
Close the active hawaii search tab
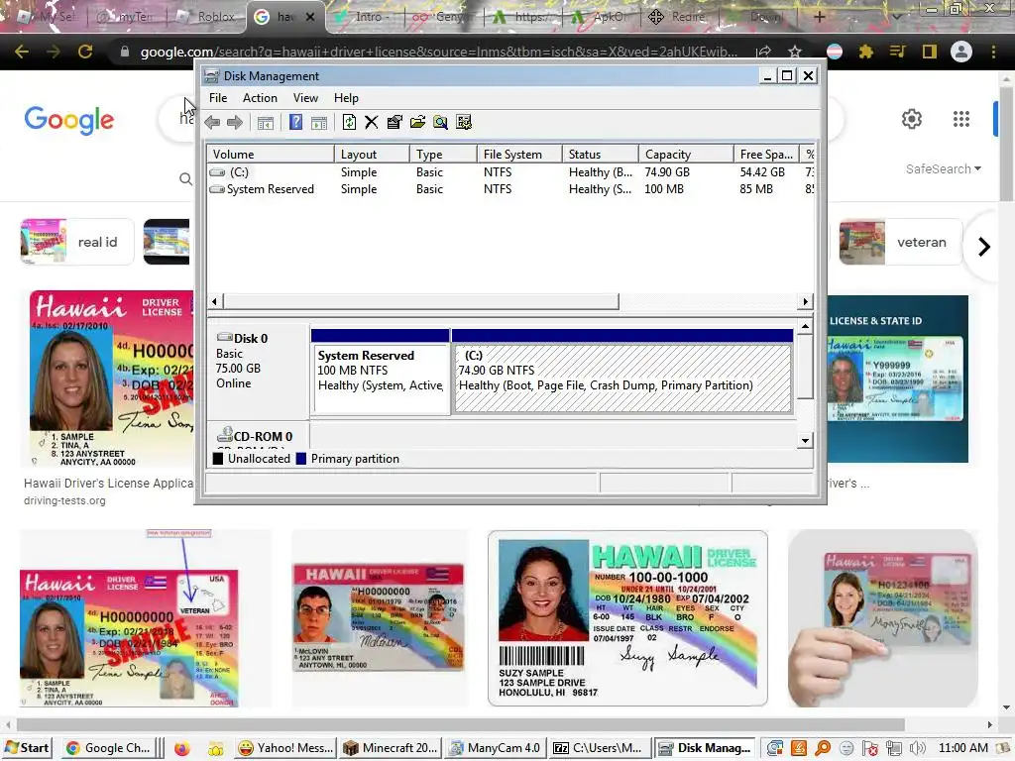coord(310,17)
